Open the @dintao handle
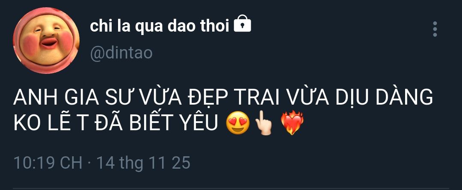This screenshot has height=190, width=462. pos(121,53)
